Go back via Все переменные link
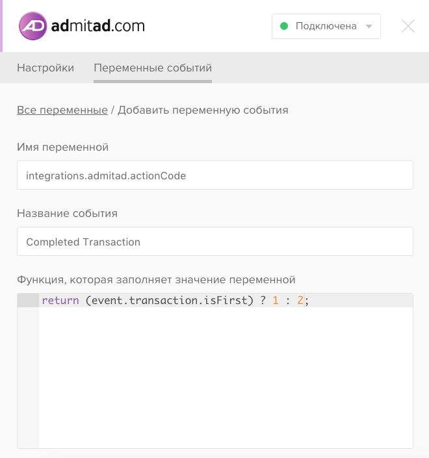This screenshot has width=429, height=458. tap(62, 110)
